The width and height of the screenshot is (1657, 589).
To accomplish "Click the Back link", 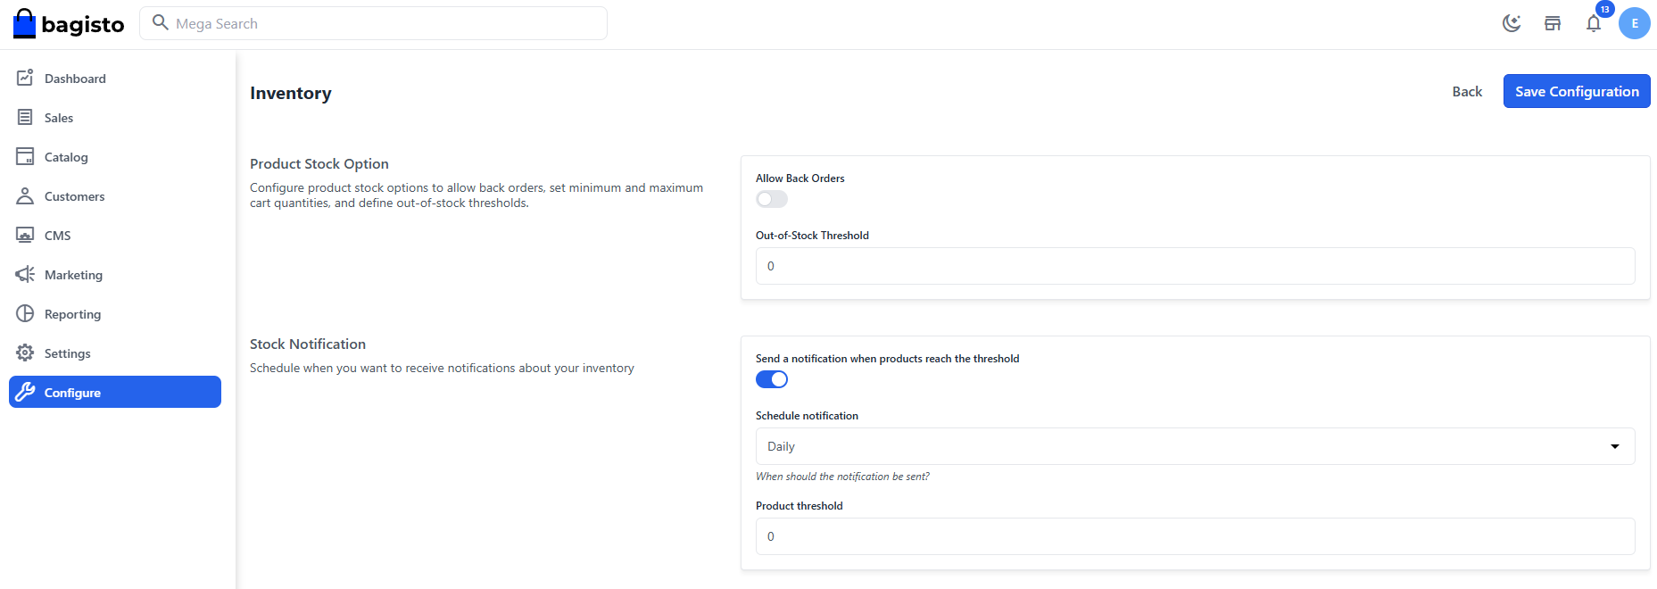I will pyautogui.click(x=1466, y=91).
